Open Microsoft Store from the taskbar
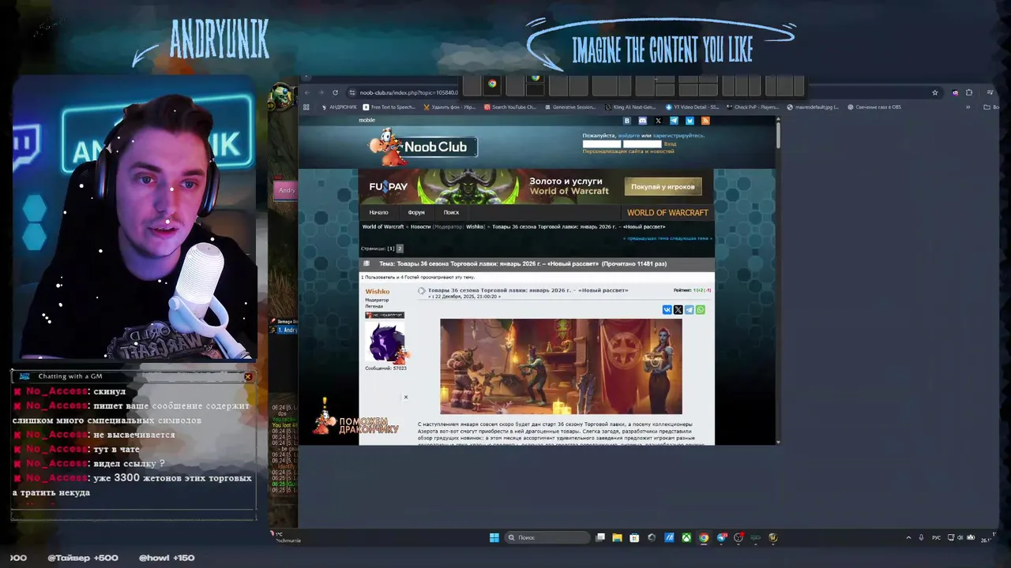Viewport: 1011px width, 568px height. (634, 537)
